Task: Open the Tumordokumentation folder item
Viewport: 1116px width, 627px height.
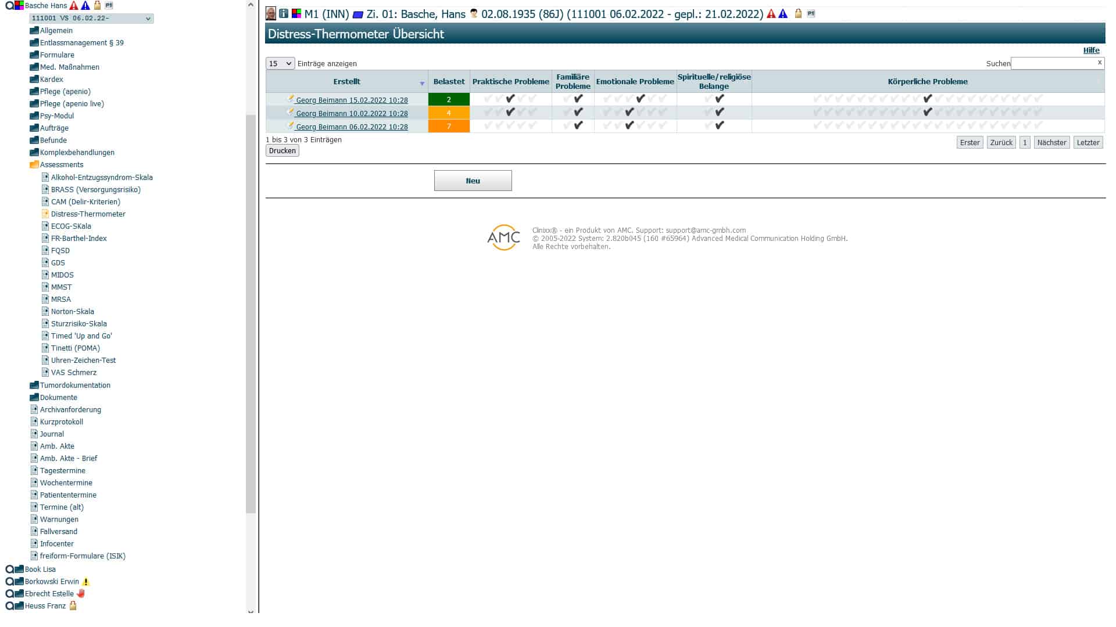Action: tap(75, 385)
